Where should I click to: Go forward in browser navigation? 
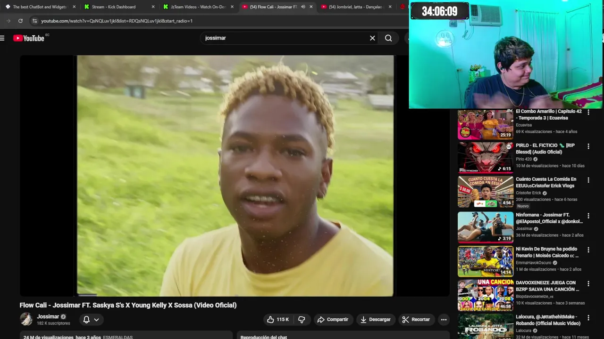8,21
